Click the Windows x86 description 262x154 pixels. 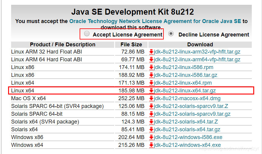[x=27, y=137]
